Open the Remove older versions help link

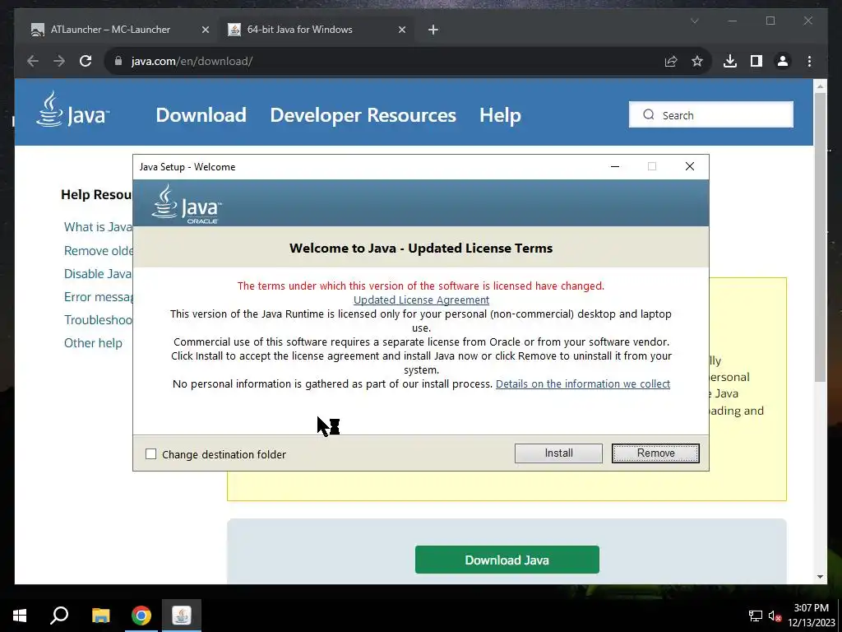click(x=99, y=250)
